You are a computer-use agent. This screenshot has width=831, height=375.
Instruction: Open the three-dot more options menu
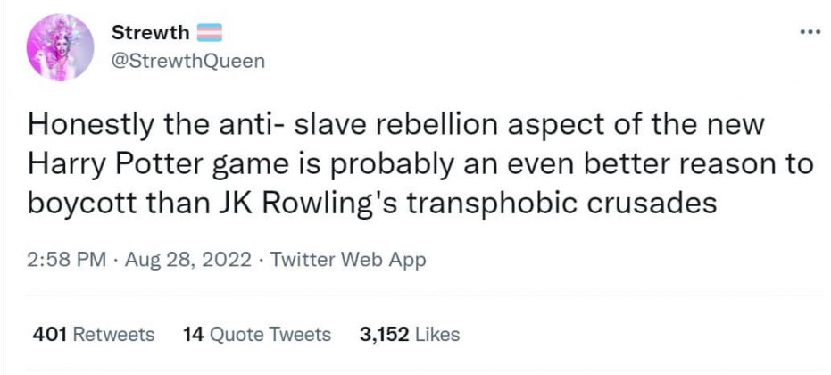(809, 32)
